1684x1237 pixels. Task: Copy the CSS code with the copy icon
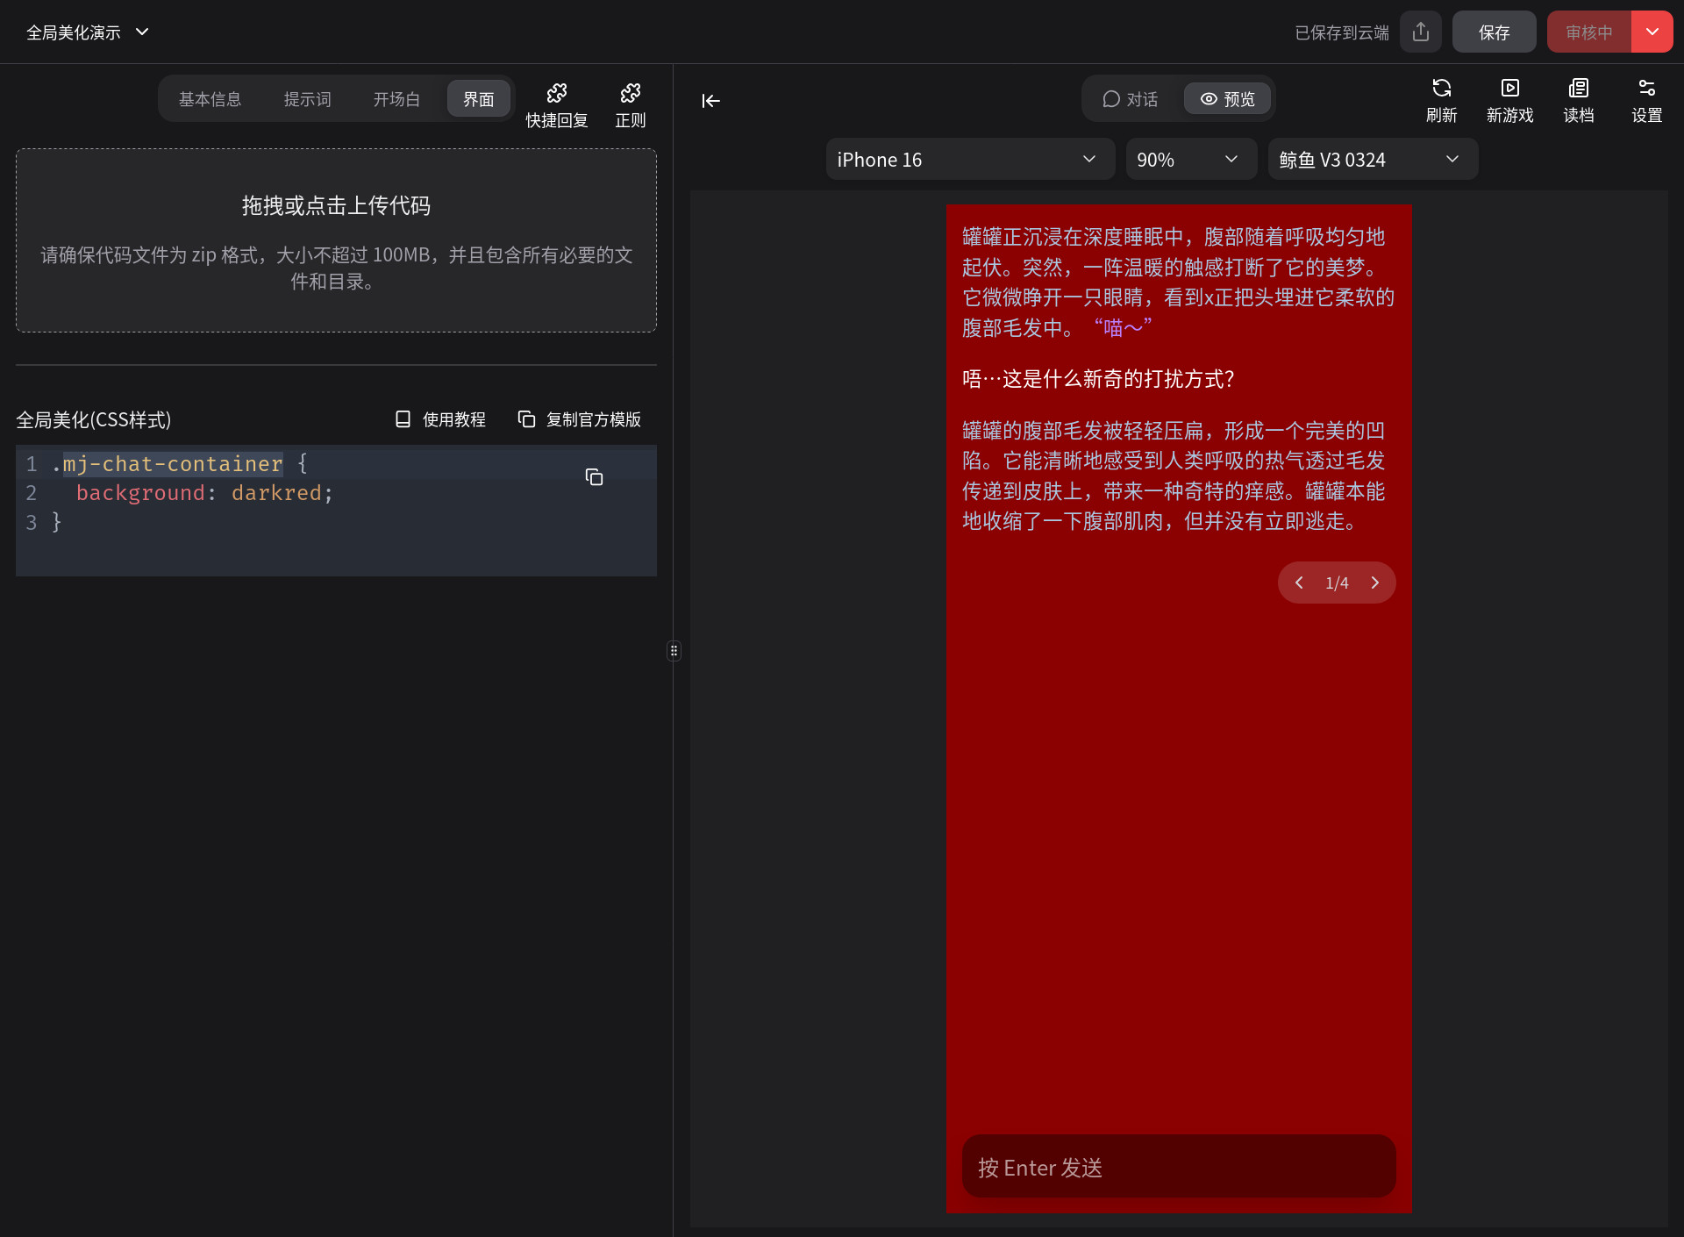(594, 476)
